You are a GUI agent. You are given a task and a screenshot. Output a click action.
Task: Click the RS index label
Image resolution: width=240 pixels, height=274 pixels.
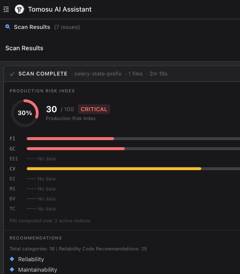click(x=12, y=189)
